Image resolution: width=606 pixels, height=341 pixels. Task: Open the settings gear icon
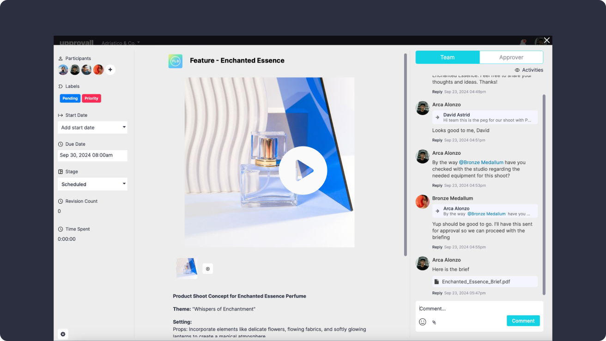tap(63, 334)
